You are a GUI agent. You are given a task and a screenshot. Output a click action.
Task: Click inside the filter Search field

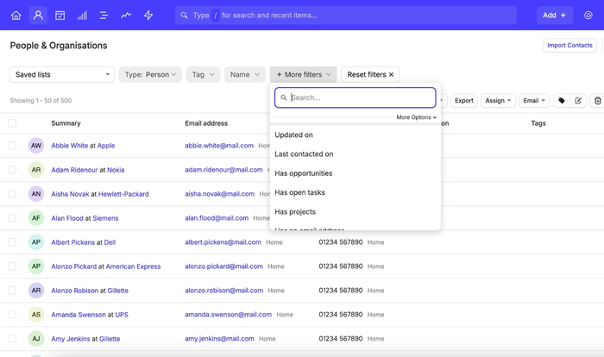355,97
